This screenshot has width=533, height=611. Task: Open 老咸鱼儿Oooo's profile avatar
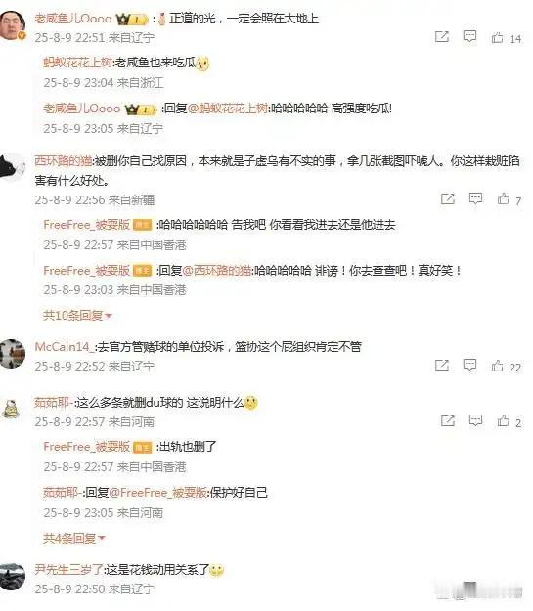coord(12,25)
